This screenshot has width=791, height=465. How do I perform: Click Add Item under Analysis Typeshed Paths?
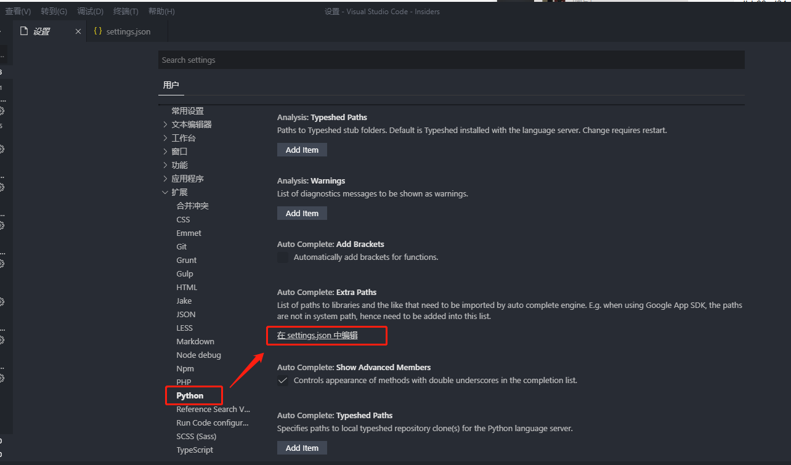tap(302, 150)
